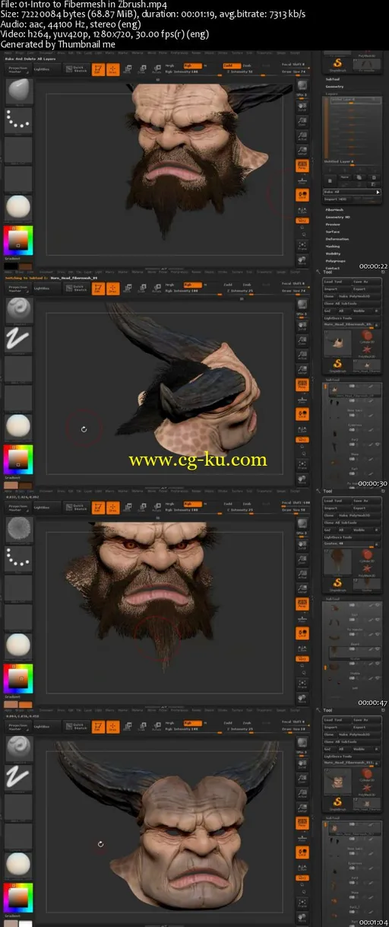Viewport: 389px width, 927px height.
Task: Expand Masking palette in the 00:00:22 frame
Action: [333, 247]
